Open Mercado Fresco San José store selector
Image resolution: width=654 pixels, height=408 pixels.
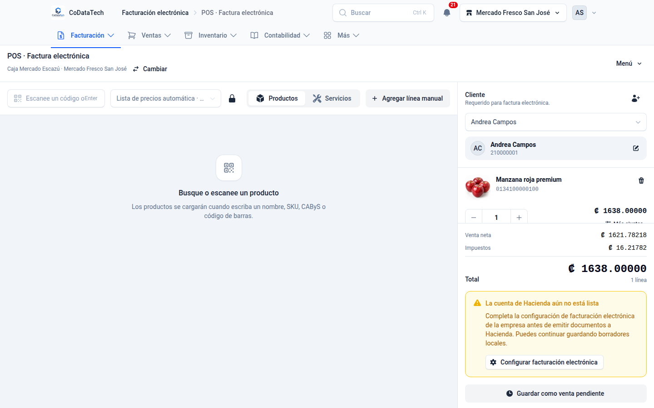point(513,13)
